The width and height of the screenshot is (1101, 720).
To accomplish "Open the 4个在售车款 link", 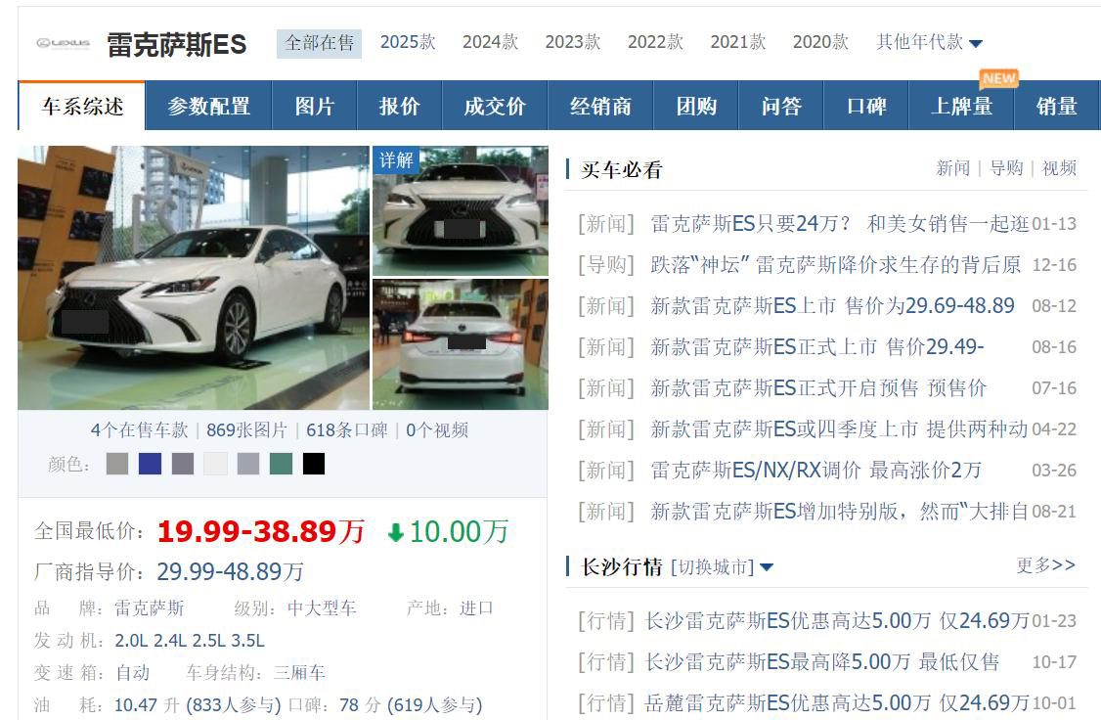I will click(x=139, y=429).
